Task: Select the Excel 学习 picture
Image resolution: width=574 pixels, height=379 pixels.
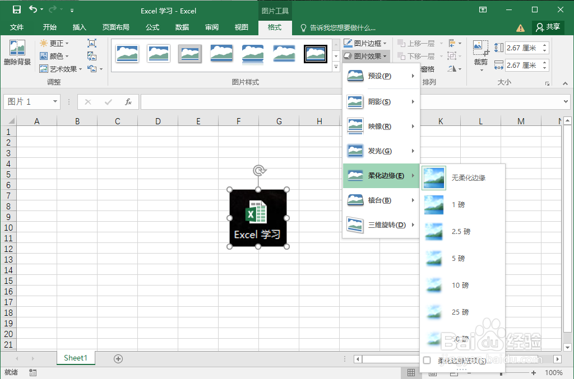Action: (258, 218)
